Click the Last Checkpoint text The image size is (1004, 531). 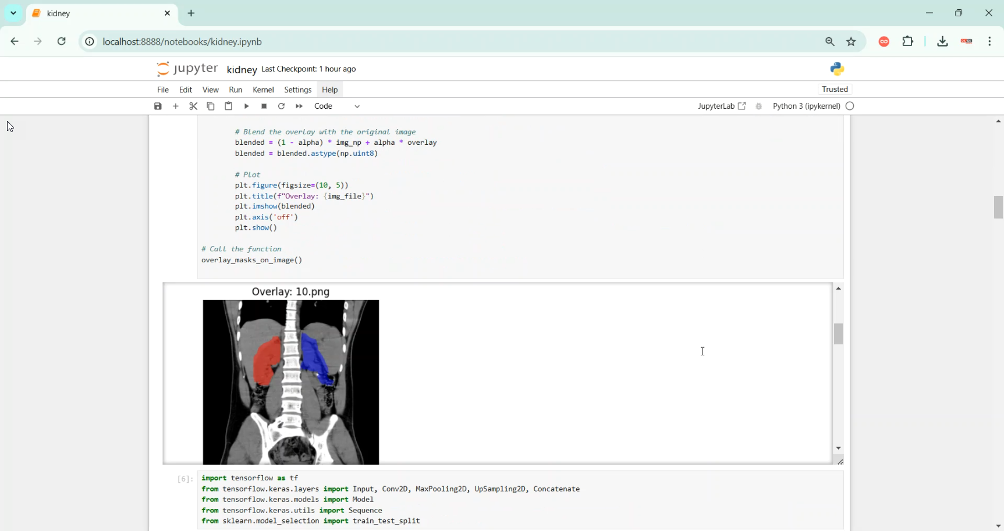point(309,69)
